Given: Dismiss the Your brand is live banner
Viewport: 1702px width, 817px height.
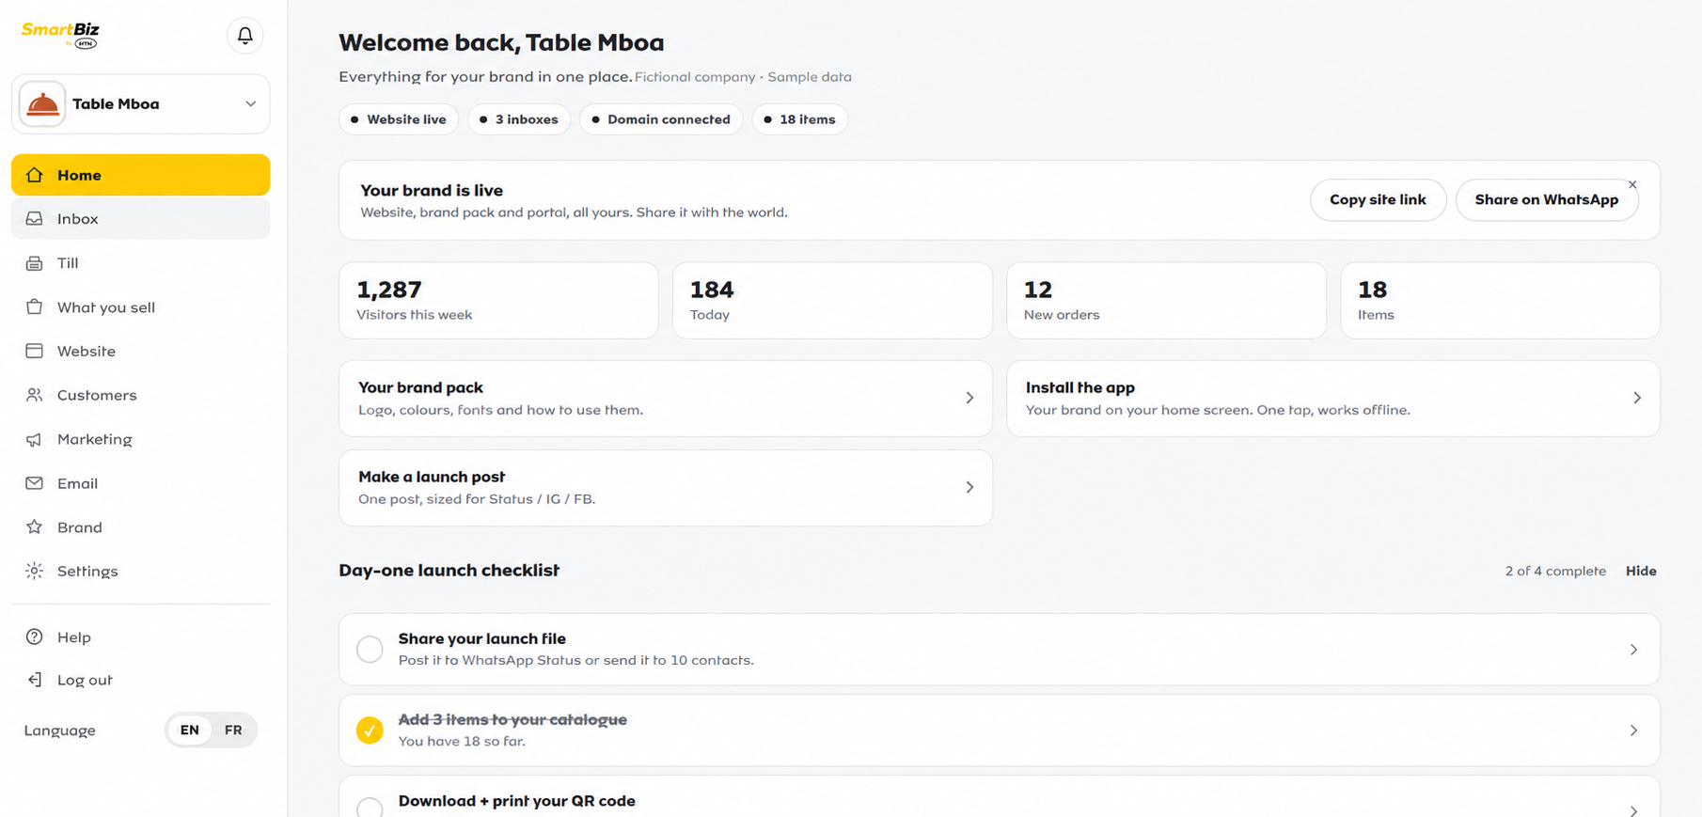Looking at the screenshot, I should point(1632,185).
